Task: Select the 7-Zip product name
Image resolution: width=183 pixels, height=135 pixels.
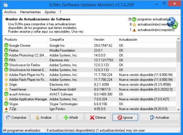Action: coord(13,109)
